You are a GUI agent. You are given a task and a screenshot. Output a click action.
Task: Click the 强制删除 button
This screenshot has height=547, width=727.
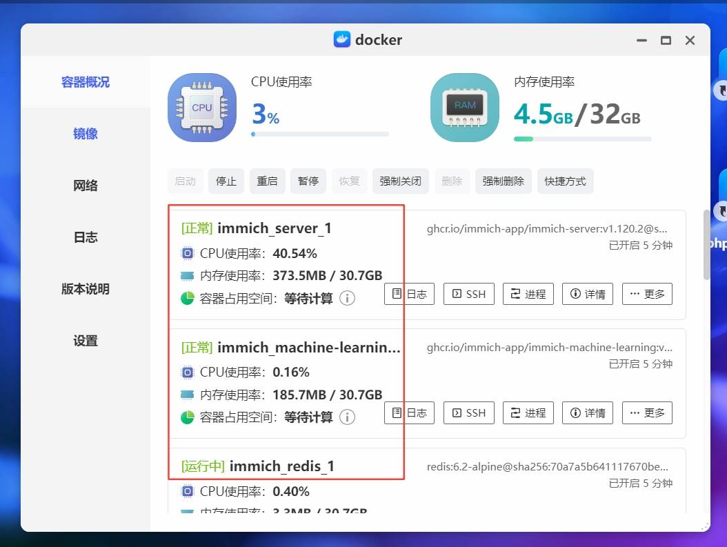(x=503, y=181)
